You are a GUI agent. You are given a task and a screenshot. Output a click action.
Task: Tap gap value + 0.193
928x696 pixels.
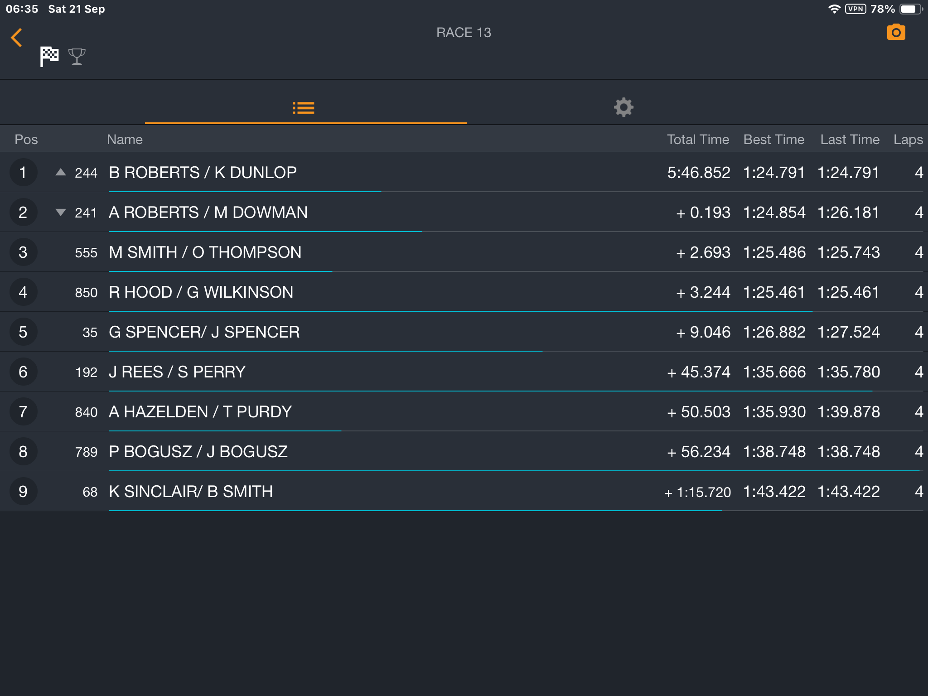[703, 213]
